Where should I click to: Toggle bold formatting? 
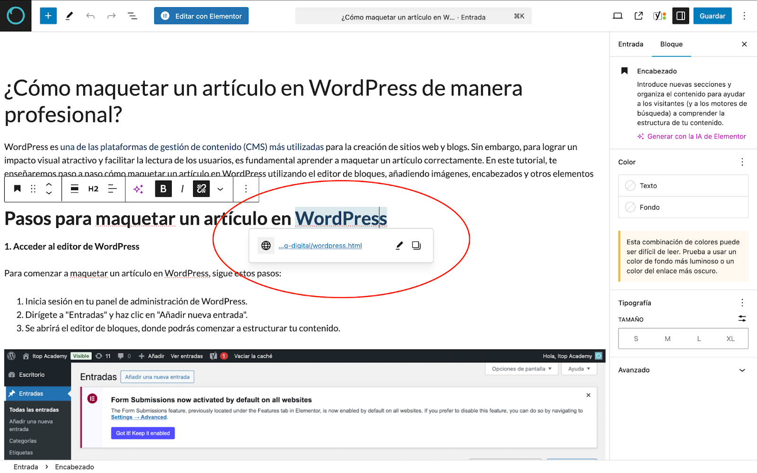tap(163, 189)
